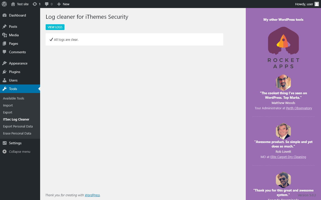Open Posts via the pushpin icon

coord(5,26)
